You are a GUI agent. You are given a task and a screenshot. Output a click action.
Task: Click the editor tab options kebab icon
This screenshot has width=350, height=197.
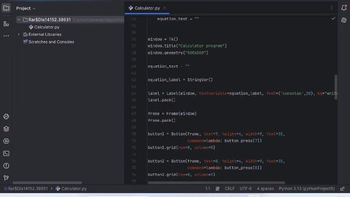point(331,8)
